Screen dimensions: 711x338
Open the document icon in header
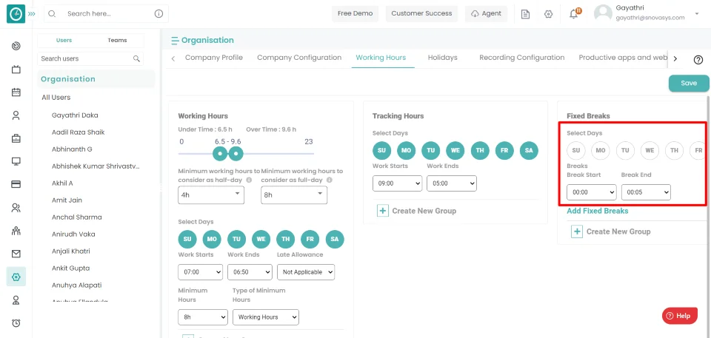[525, 14]
